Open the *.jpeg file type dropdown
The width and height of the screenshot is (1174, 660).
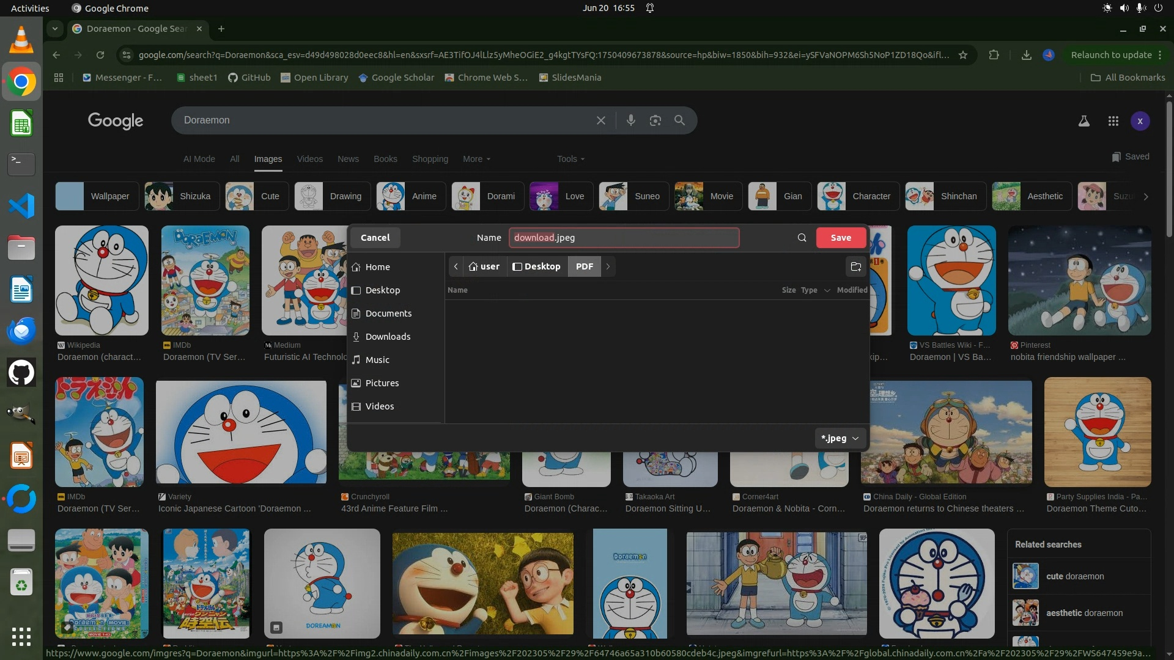(x=840, y=438)
